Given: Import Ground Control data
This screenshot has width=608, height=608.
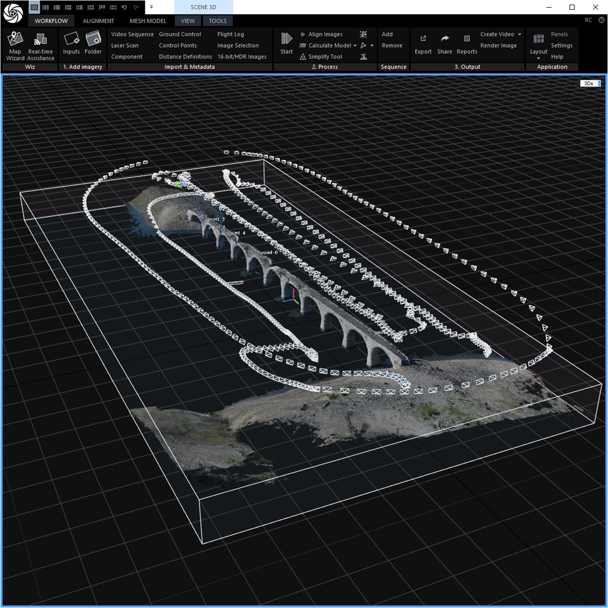Looking at the screenshot, I should 180,34.
